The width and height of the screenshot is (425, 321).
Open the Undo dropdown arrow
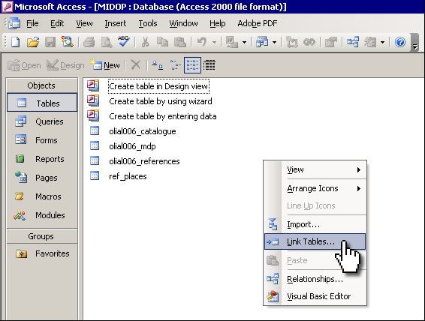coord(214,42)
